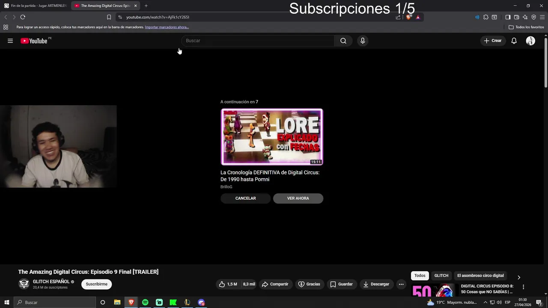Image resolution: width=548 pixels, height=308 pixels.
Task: Open options for Digital Circus Episodio 8 video
Action: pos(523,287)
